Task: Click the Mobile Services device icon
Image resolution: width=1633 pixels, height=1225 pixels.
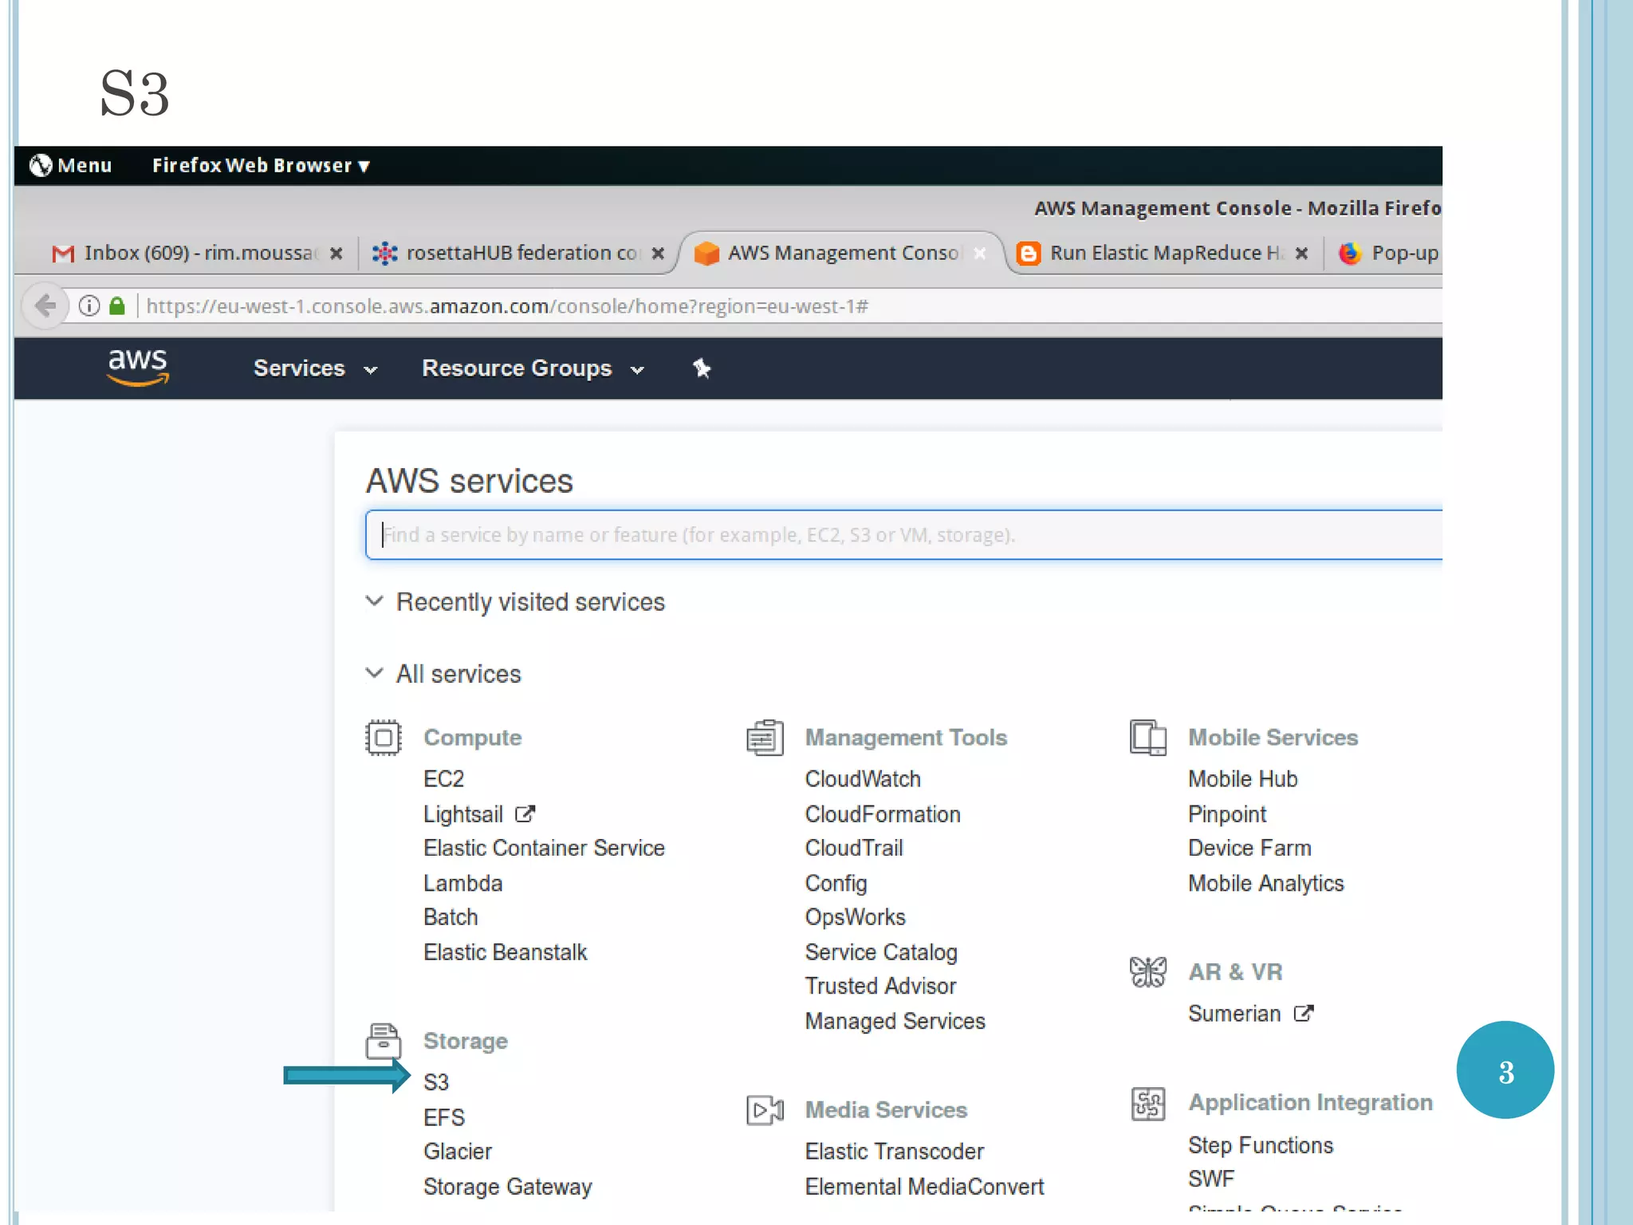Action: 1147,738
